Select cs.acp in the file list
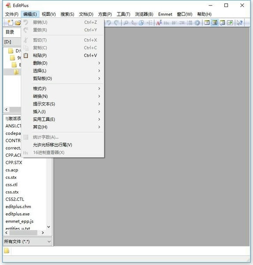Image resolution: width=253 pixels, height=265 pixels. [x=12, y=170]
